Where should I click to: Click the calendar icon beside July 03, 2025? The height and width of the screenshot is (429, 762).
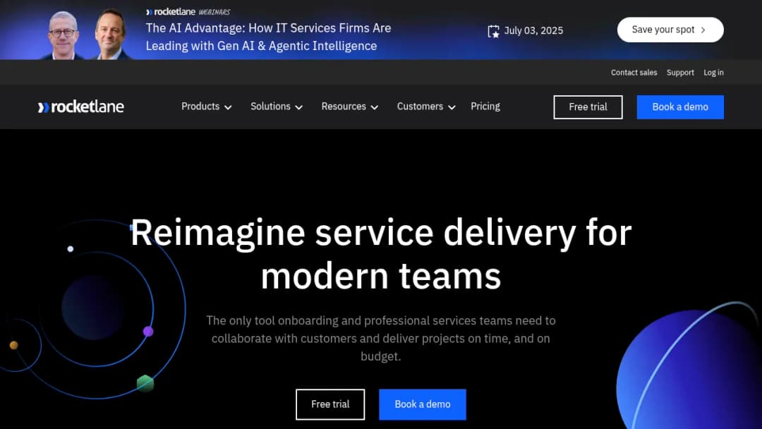(493, 31)
